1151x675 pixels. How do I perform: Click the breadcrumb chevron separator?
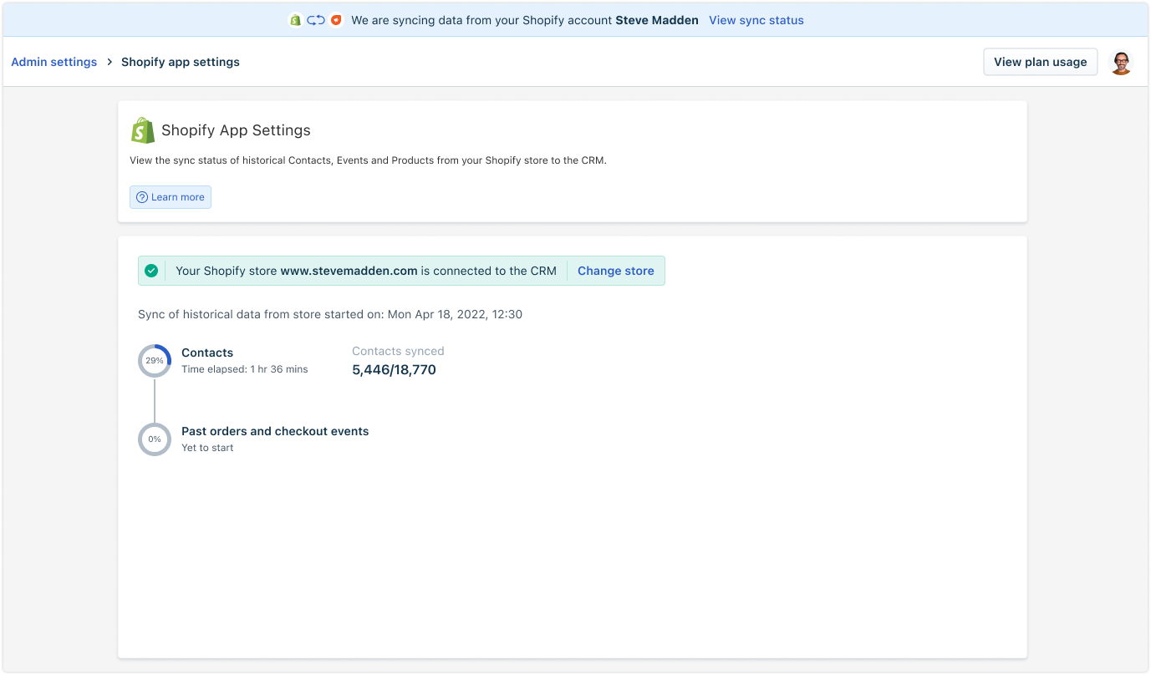tap(109, 62)
